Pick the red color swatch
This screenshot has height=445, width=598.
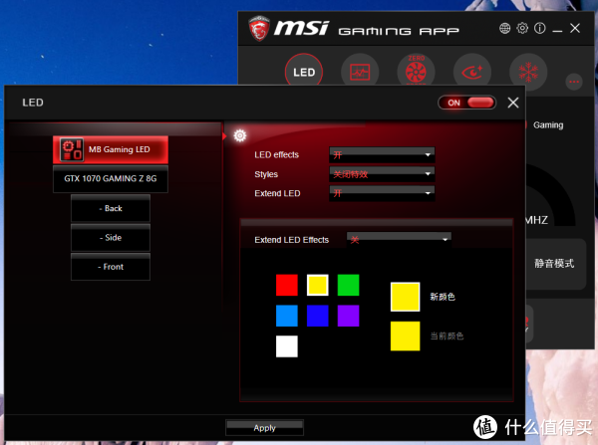tap(287, 285)
